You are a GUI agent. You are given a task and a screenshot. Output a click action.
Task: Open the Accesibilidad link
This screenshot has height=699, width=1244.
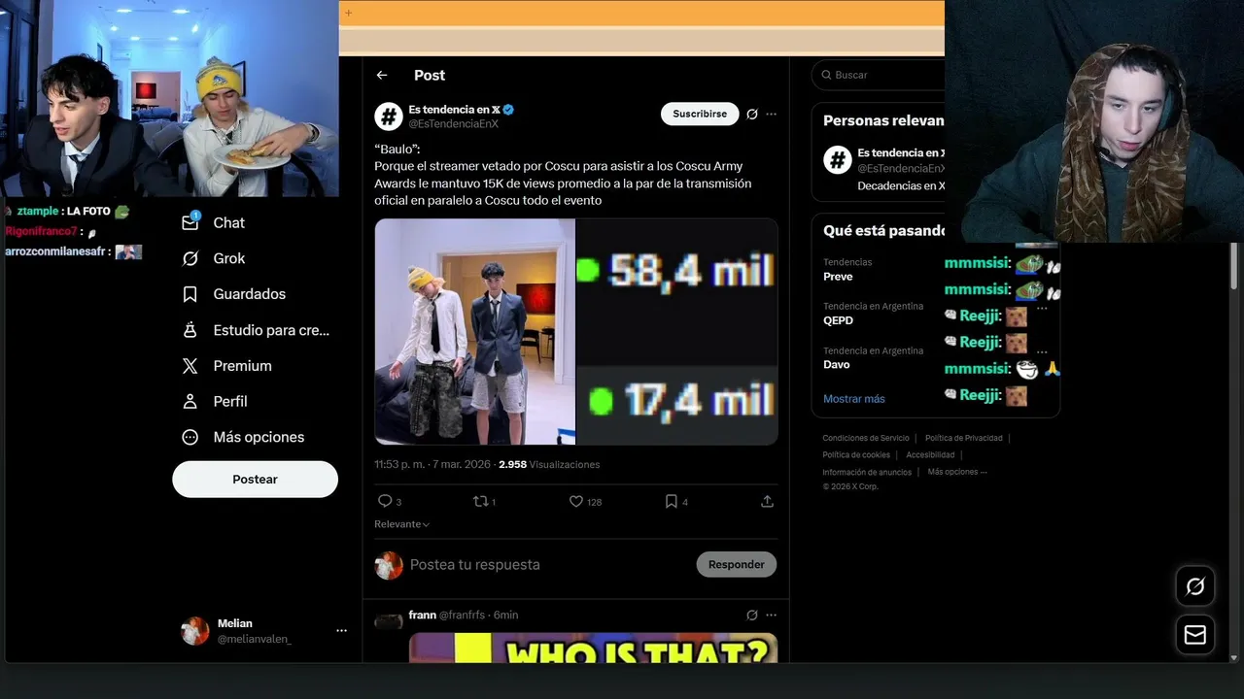(x=930, y=454)
